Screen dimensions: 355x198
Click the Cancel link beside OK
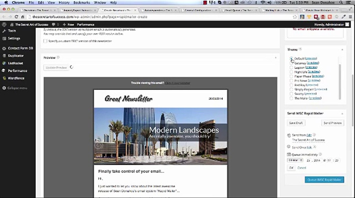pos(302,168)
